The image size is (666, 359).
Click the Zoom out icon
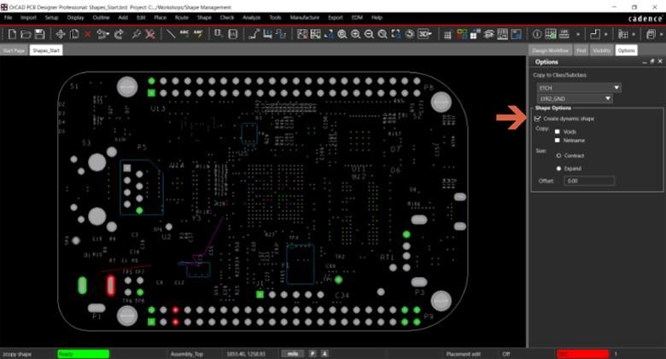pyautogui.click(x=369, y=34)
